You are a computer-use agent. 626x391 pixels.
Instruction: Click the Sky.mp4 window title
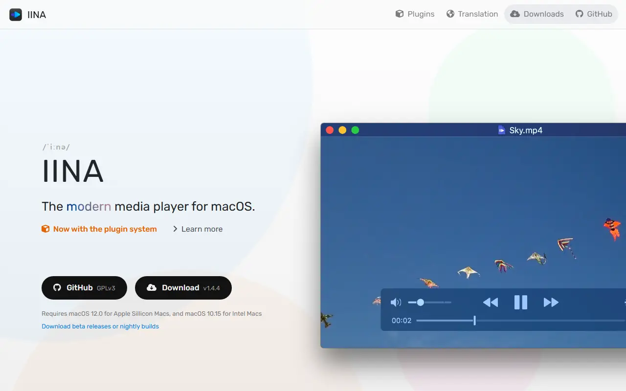526,130
